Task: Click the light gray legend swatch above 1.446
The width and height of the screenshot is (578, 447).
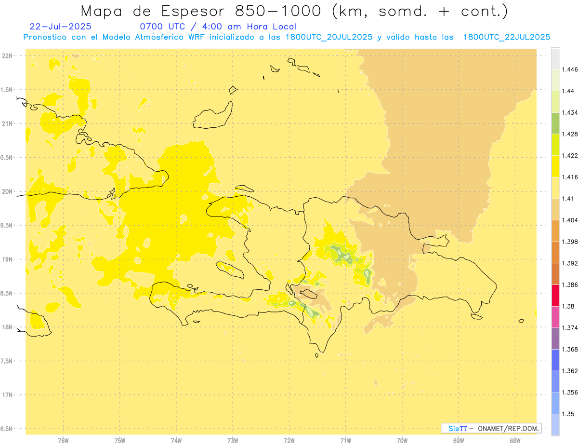Action: [555, 58]
